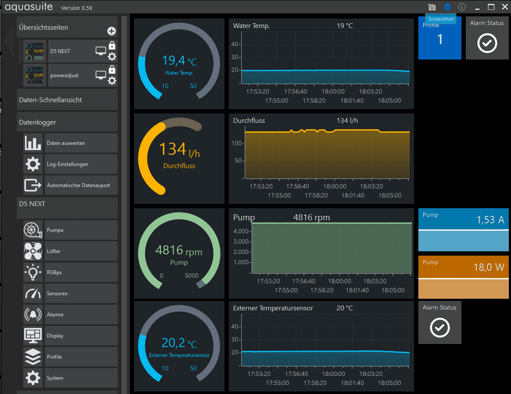Collapse the D5 NEXT device section
The width and height of the screenshot is (511, 394).
pyautogui.click(x=67, y=208)
